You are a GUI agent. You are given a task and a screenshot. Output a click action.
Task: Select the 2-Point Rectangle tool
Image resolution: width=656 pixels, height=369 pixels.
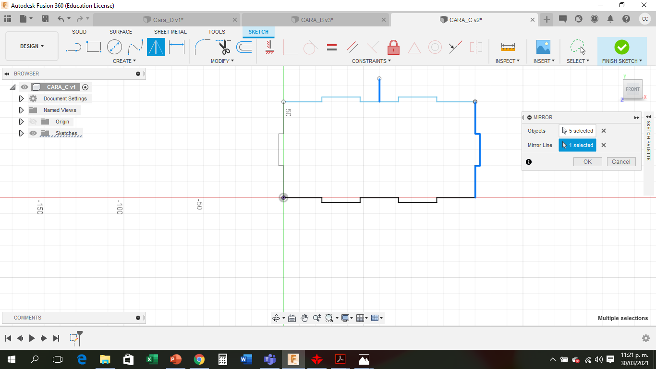94,47
